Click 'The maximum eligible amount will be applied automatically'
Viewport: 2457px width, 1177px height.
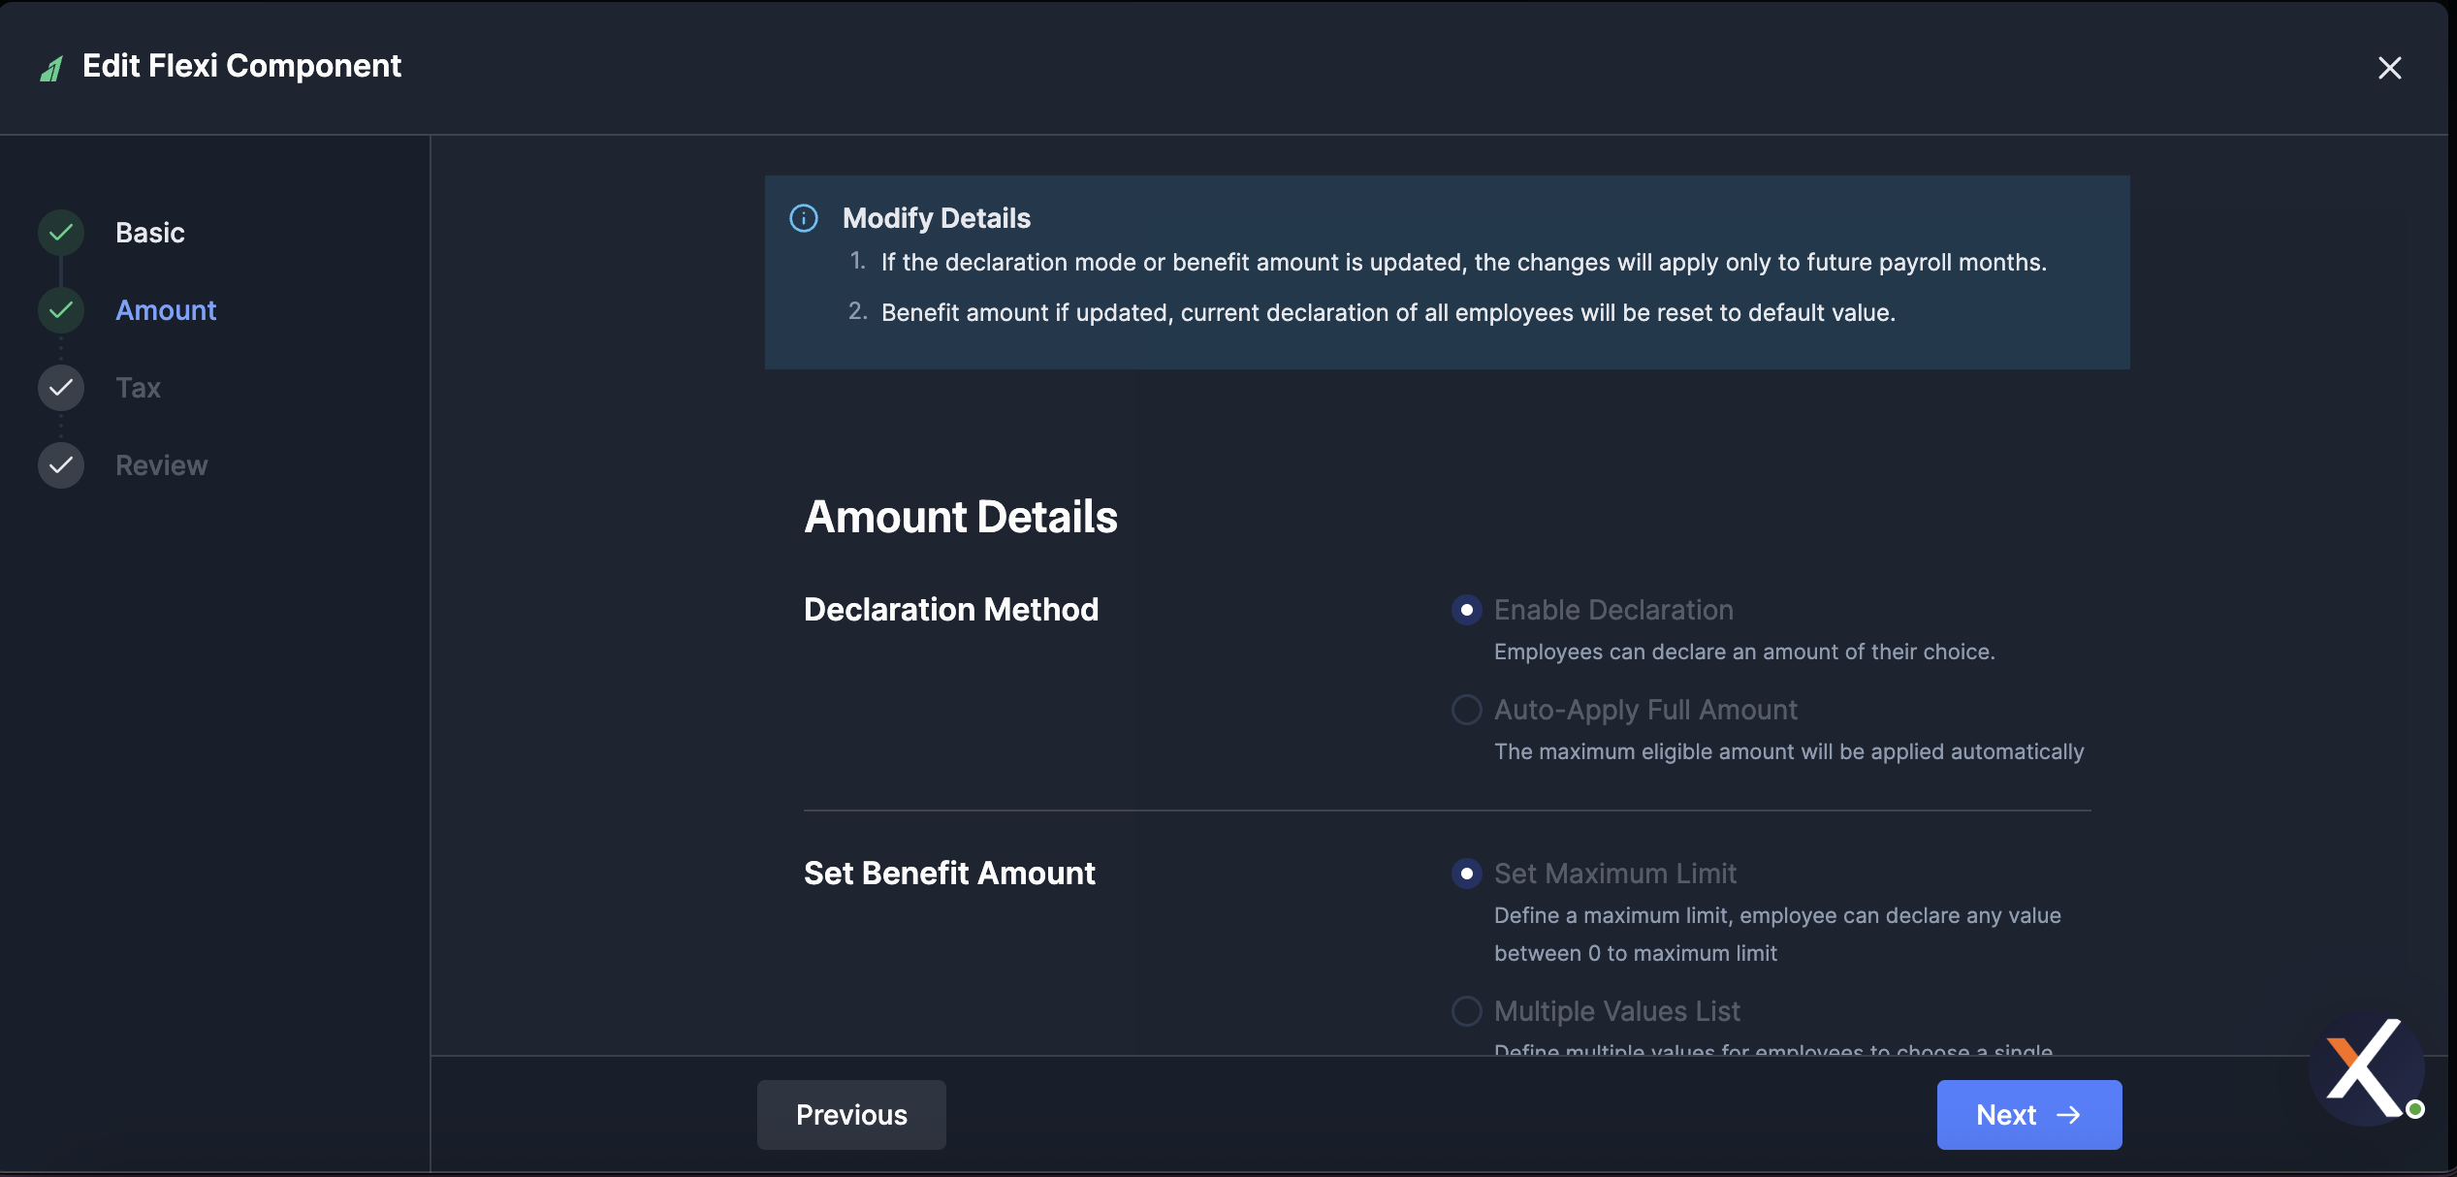point(1789,751)
